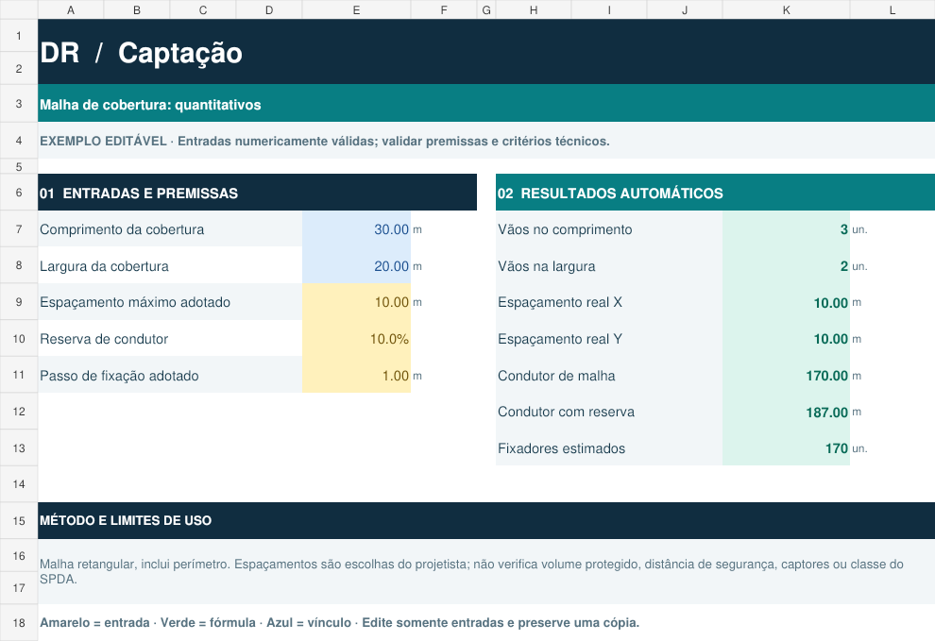Click the '01 ENTRADAS E PREMISSAS' section header
This screenshot has height=641, width=935.
258,193
